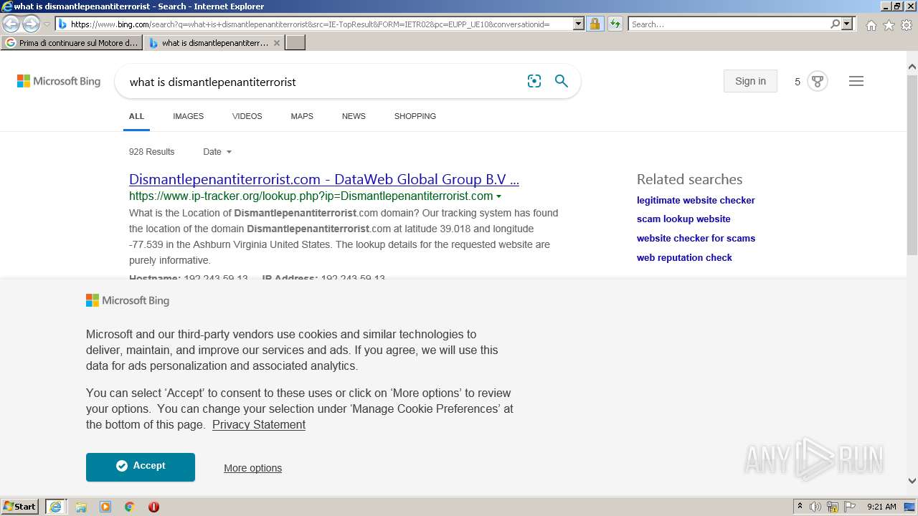The width and height of the screenshot is (918, 516).
Task: Open the Bing hamburger menu icon
Action: 856,81
